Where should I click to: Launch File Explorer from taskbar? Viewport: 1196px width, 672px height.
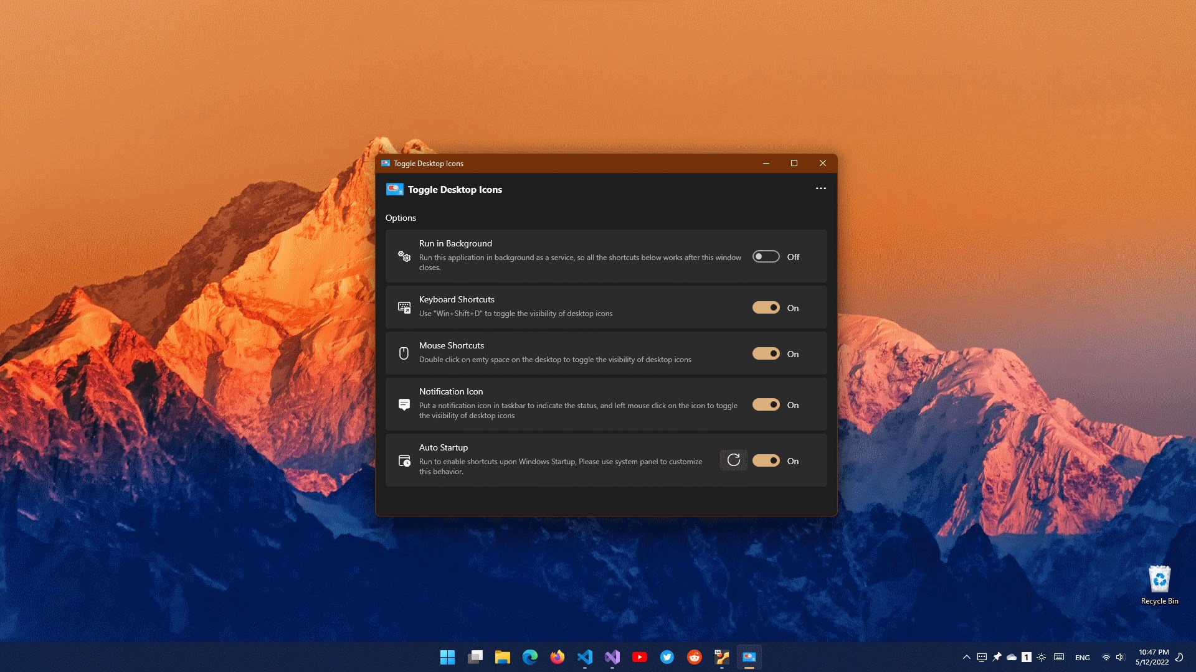click(x=503, y=657)
